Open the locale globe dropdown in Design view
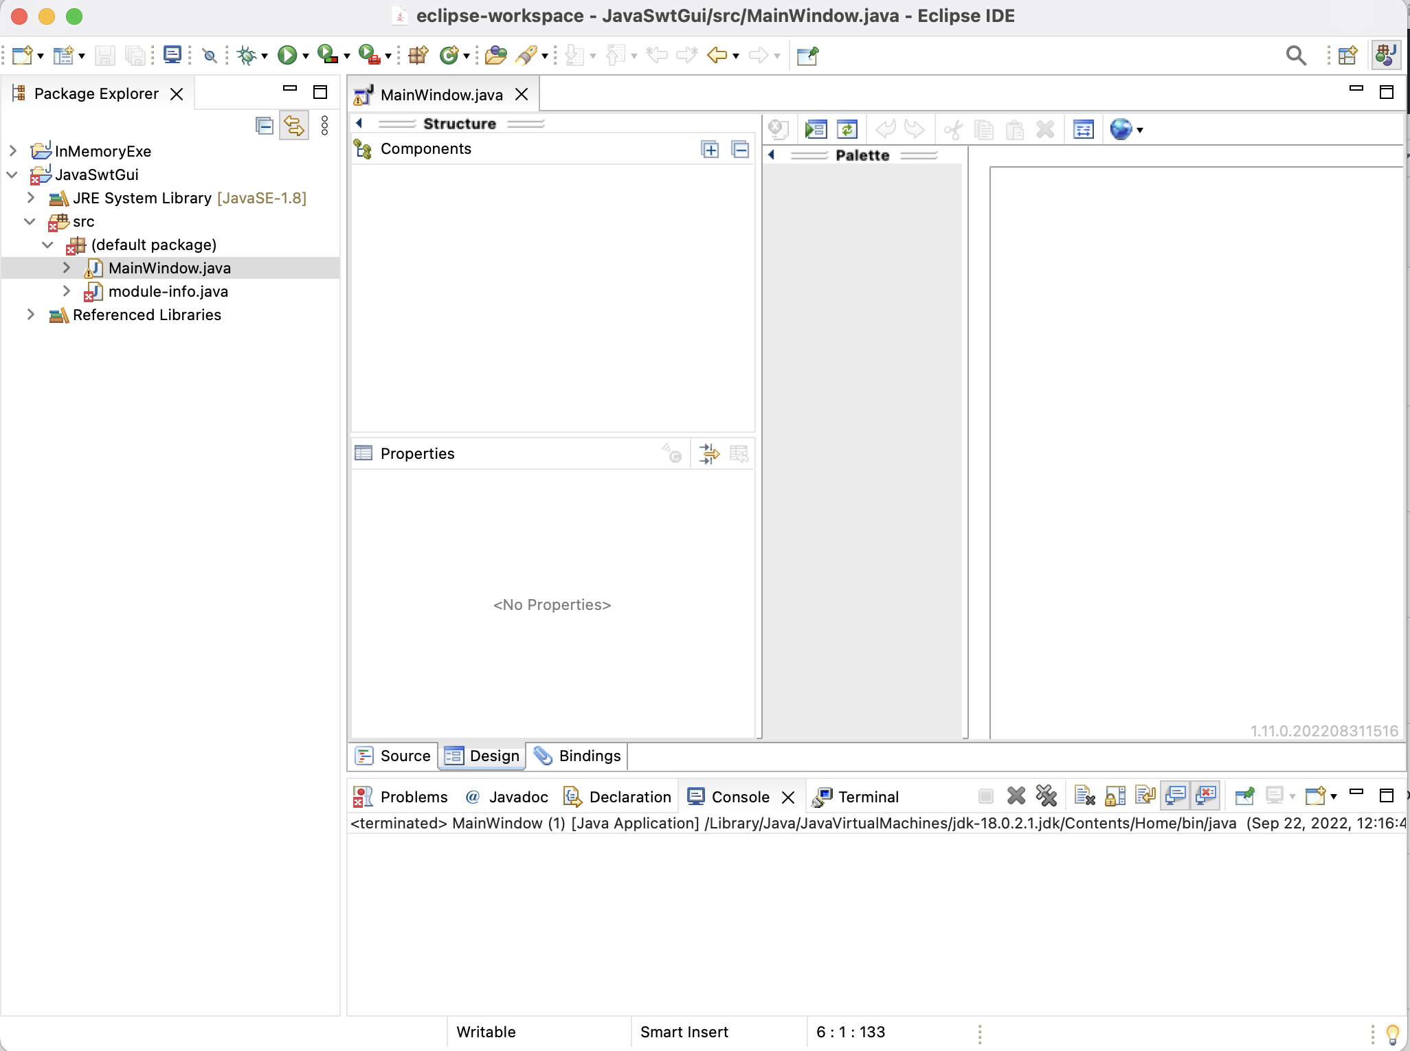Screen dimensions: 1410x1051 click(1141, 129)
